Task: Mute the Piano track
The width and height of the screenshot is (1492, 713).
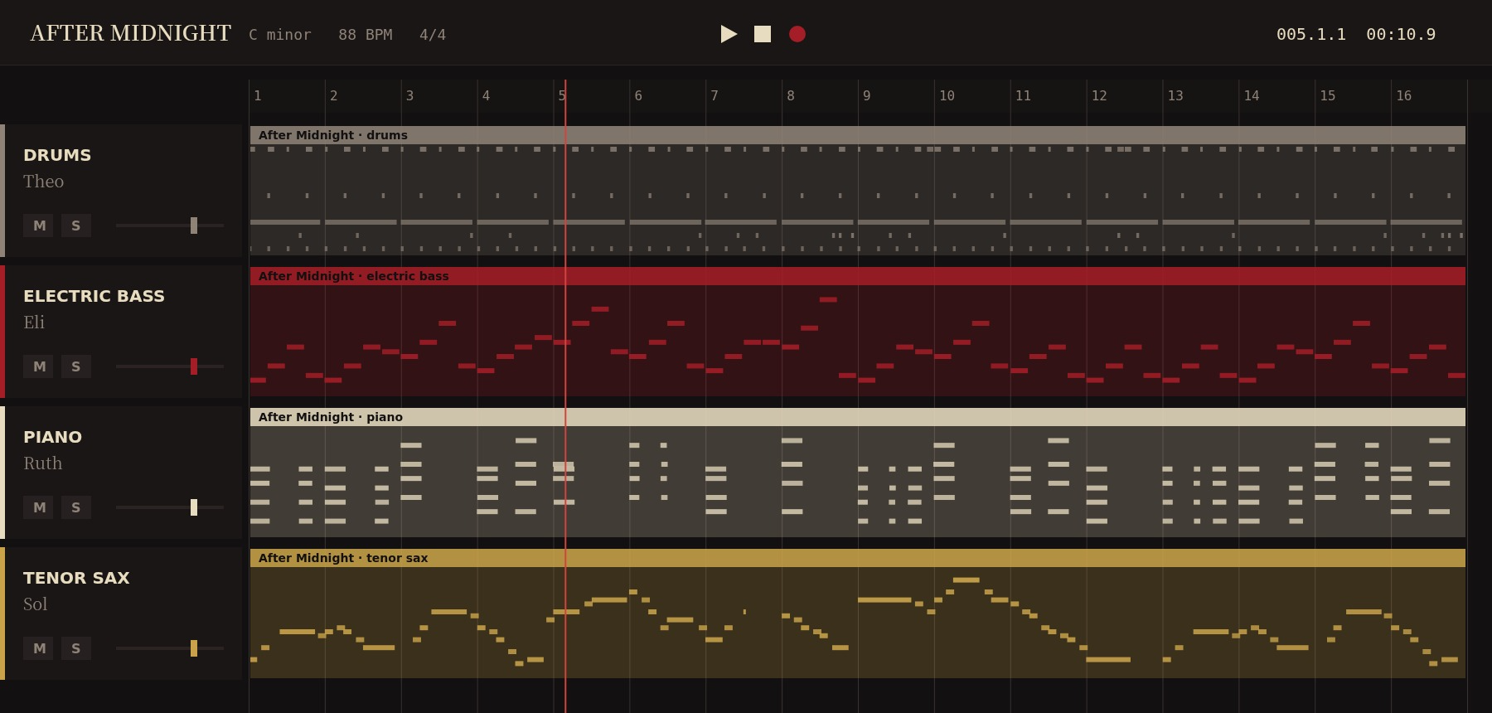Action: (x=39, y=507)
